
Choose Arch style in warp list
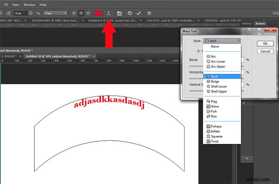pos(222,77)
